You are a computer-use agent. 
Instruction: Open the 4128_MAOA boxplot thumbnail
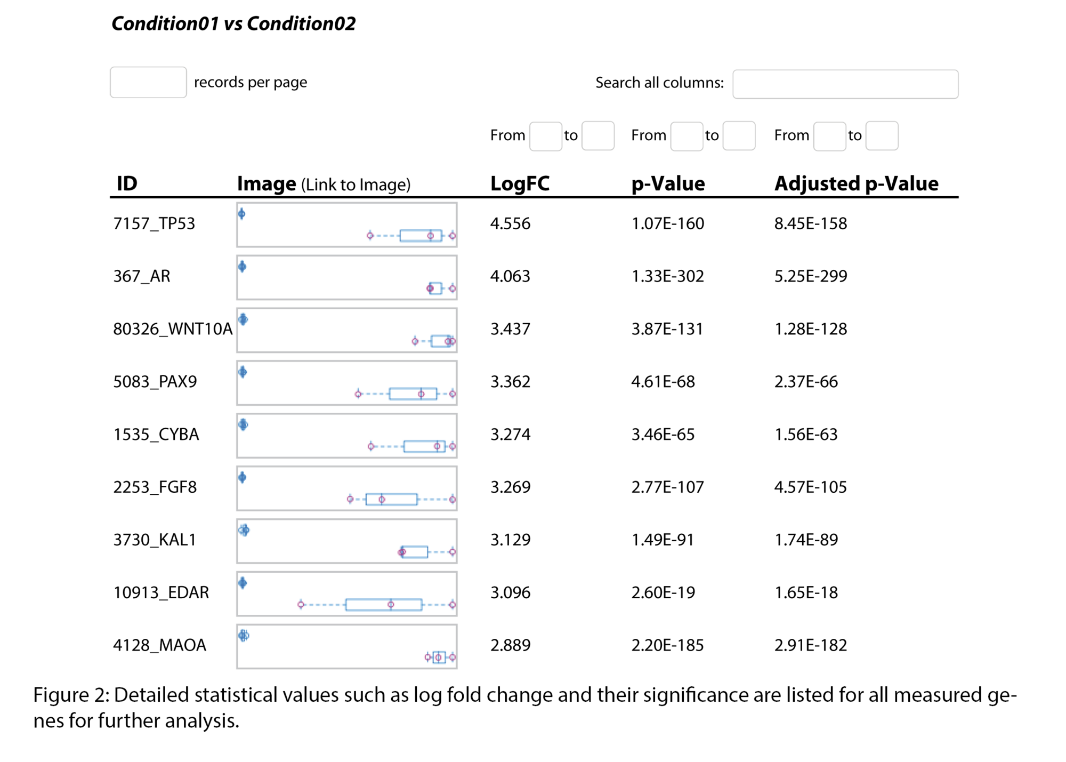(x=346, y=646)
